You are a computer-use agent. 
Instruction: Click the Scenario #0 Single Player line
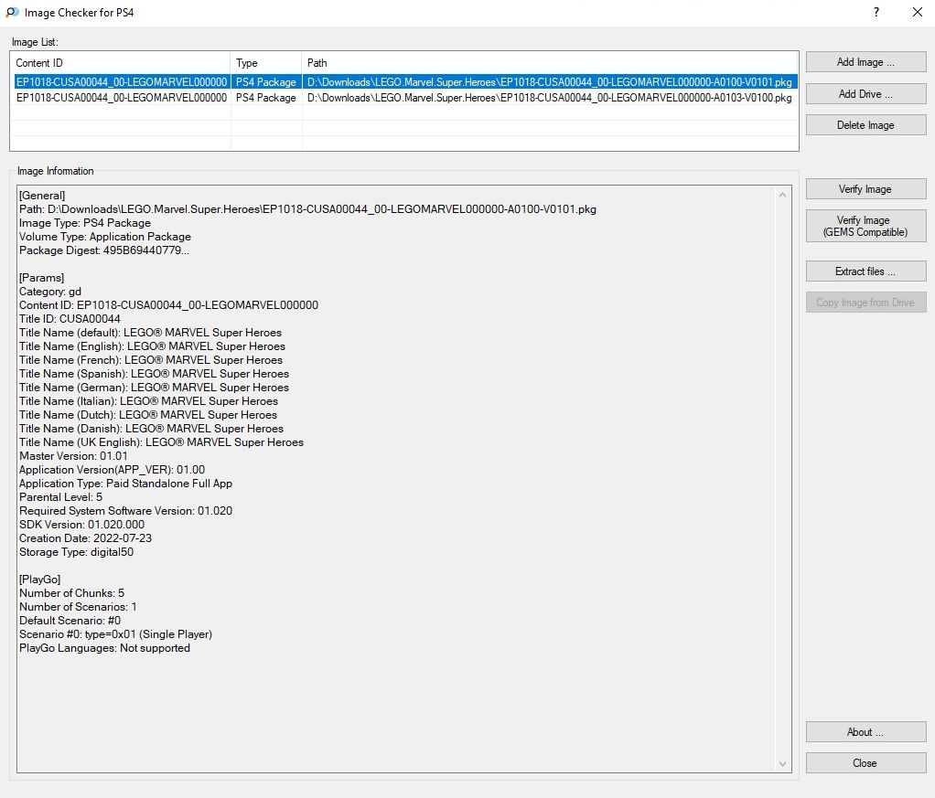115,634
